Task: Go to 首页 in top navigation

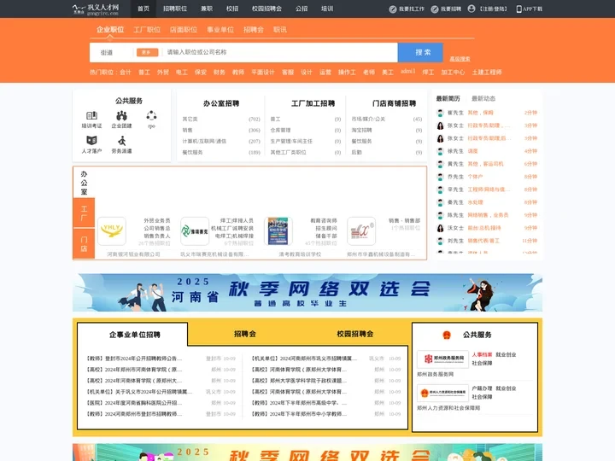Action: pyautogui.click(x=143, y=9)
